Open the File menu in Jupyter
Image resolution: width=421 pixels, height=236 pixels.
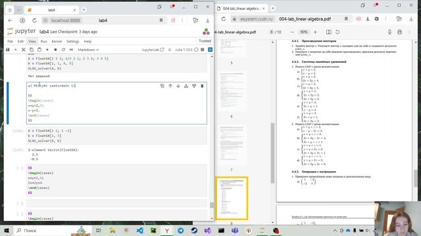(11, 41)
